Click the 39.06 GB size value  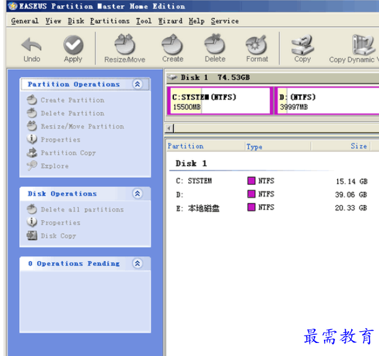tap(351, 195)
